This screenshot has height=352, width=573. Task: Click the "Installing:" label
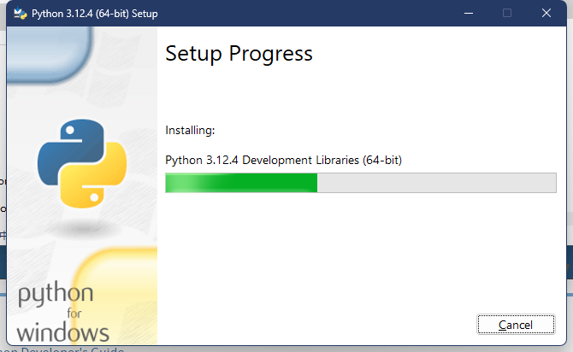(x=190, y=131)
